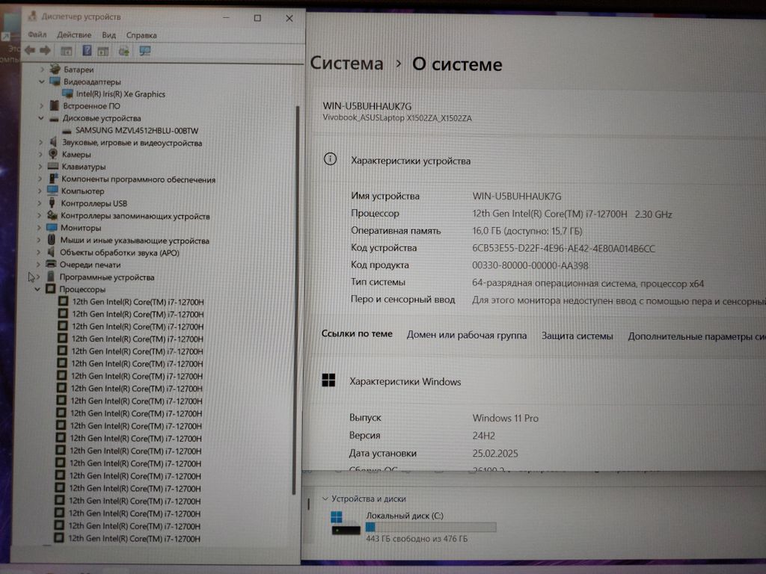This screenshot has width=766, height=574.
Task: Open the Справка menu
Action: coord(141,34)
